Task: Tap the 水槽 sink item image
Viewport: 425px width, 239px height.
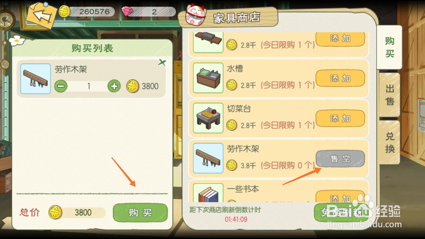Action: coord(208,78)
